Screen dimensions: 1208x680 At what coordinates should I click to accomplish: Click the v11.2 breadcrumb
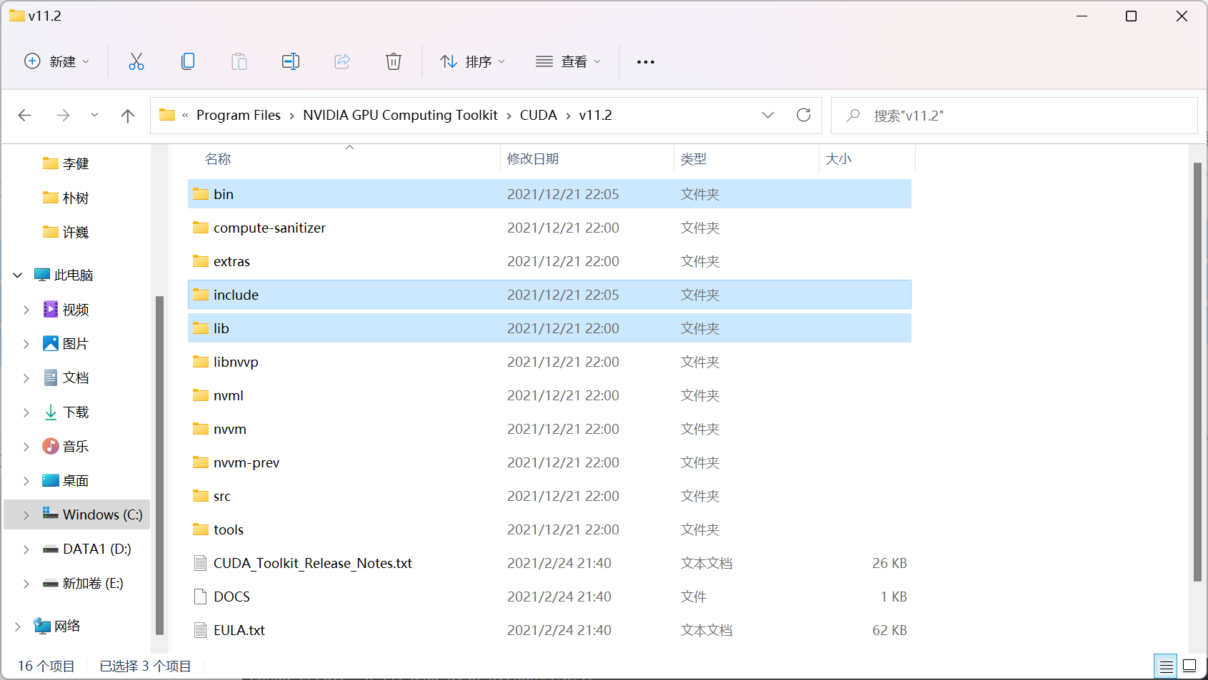pos(596,115)
